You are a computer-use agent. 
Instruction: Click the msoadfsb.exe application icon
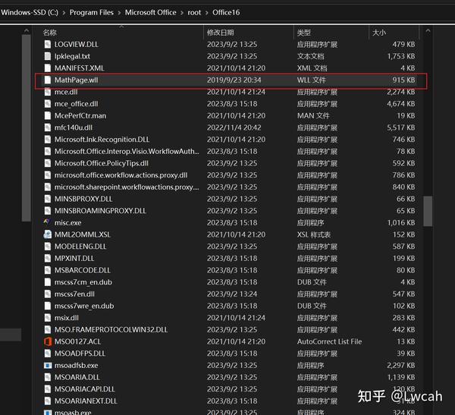48,366
